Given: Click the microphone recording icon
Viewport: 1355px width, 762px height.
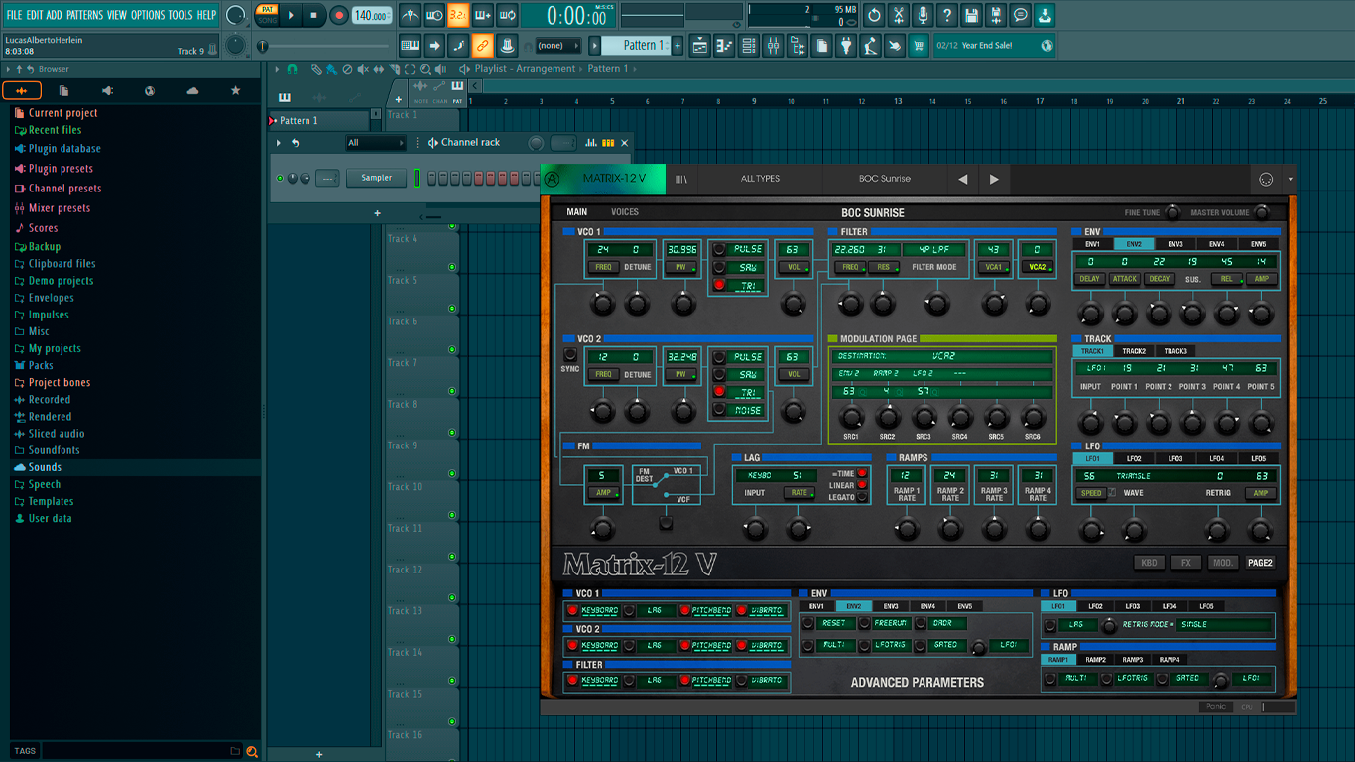Looking at the screenshot, I should 924,15.
